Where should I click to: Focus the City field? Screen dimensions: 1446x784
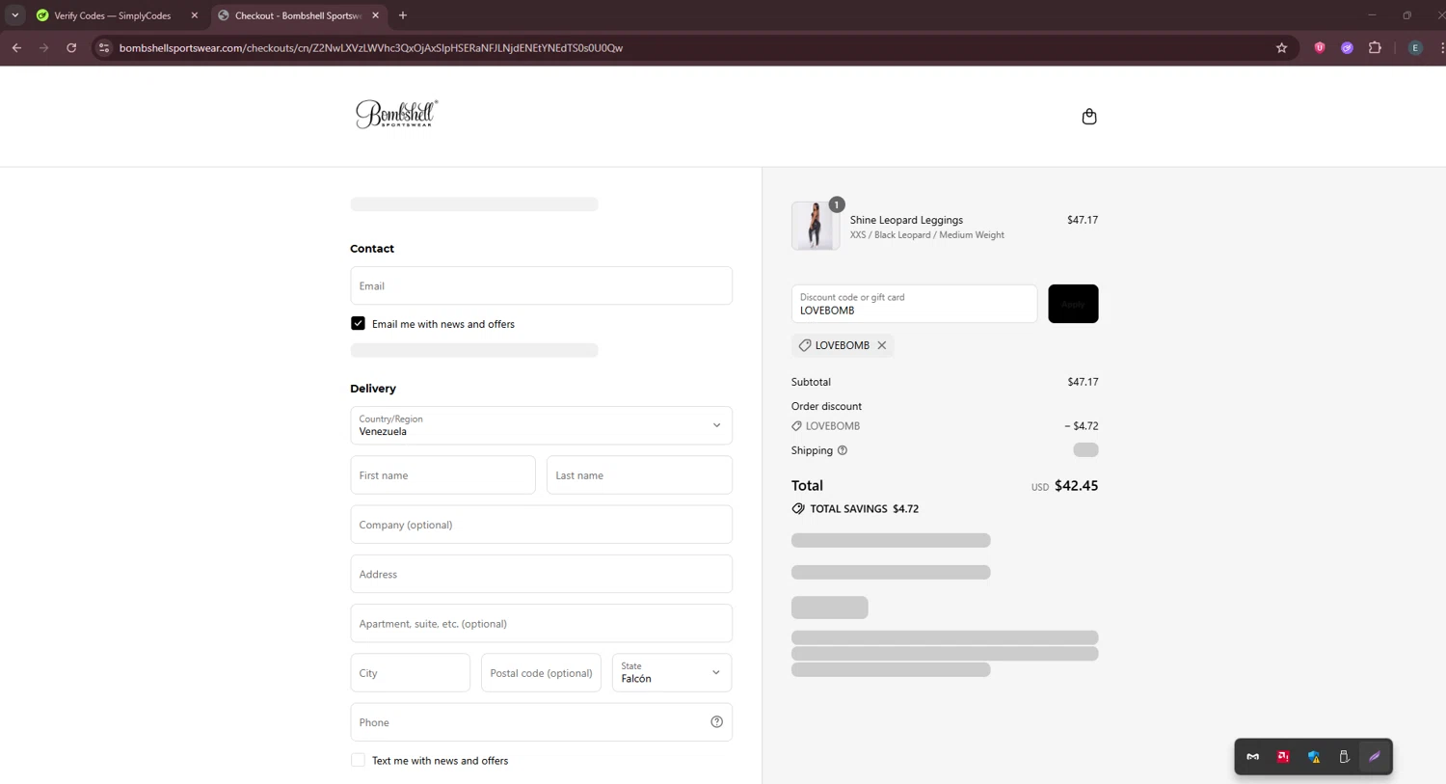click(410, 673)
